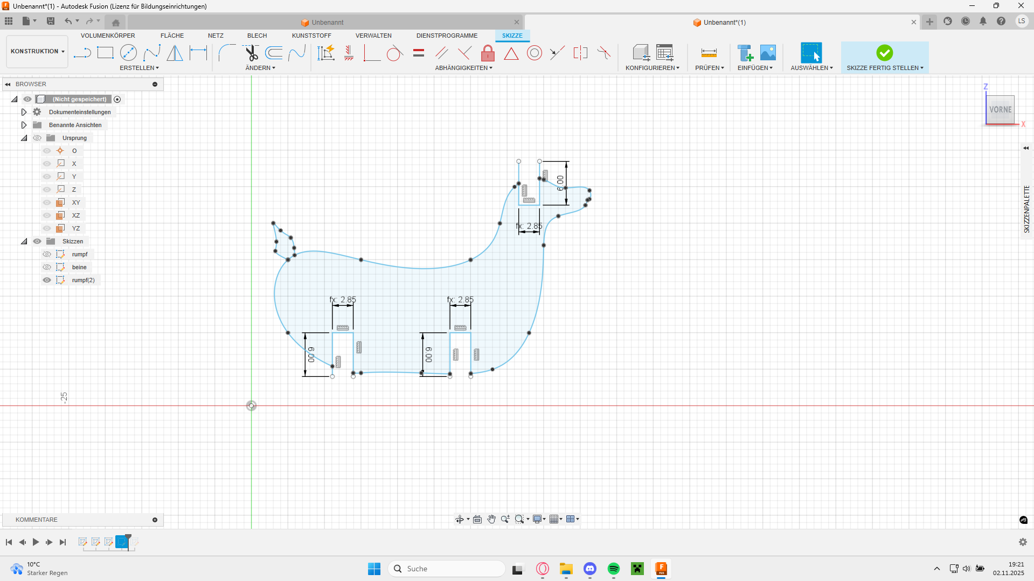Screen dimensions: 1034x581
Task: Click the VORNE view cube face
Action: (x=1000, y=110)
